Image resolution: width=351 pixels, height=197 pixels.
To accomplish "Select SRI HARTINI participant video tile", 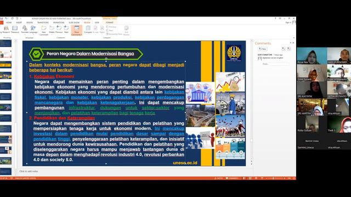I will coord(312,107).
